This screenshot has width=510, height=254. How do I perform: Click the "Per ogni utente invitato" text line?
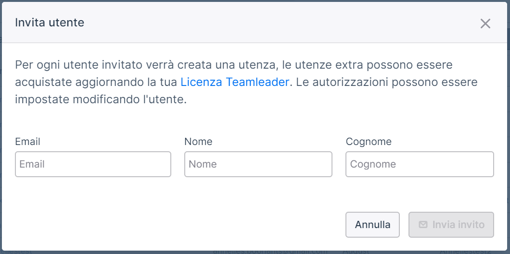233,65
